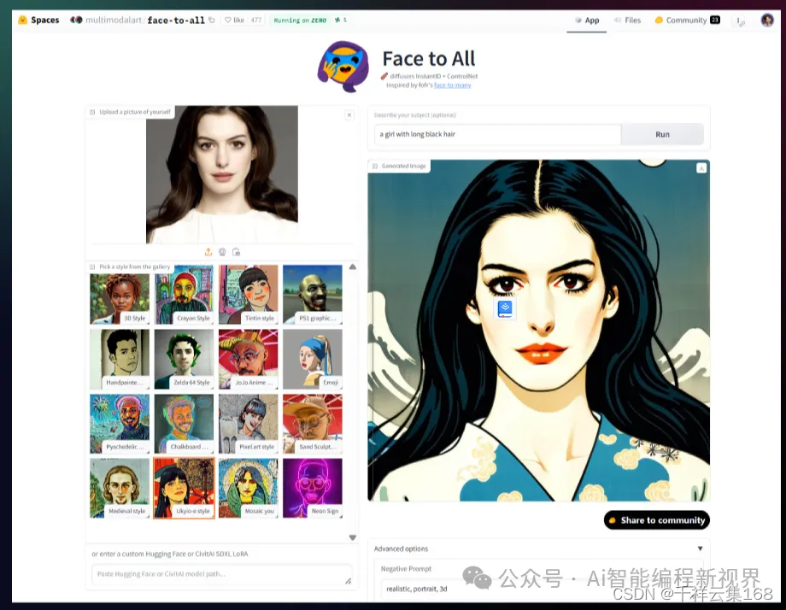Viewport: 786px width, 610px height.
Task: Click the subject description text field
Action: click(497, 134)
